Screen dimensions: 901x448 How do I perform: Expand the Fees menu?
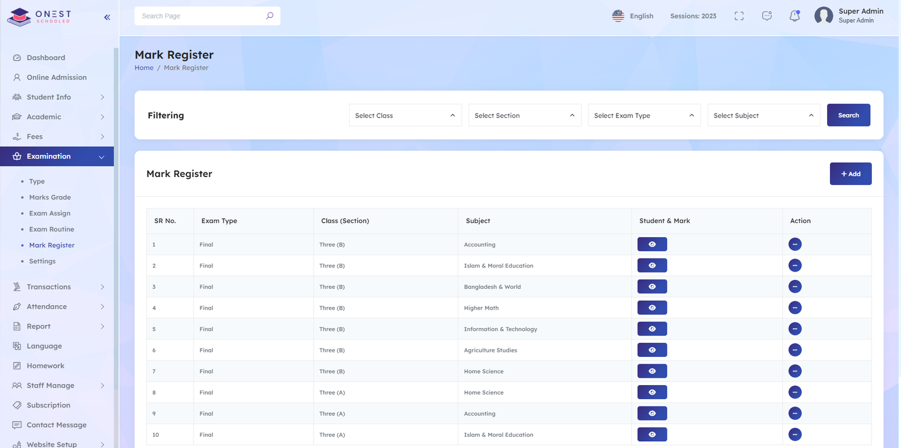click(57, 137)
